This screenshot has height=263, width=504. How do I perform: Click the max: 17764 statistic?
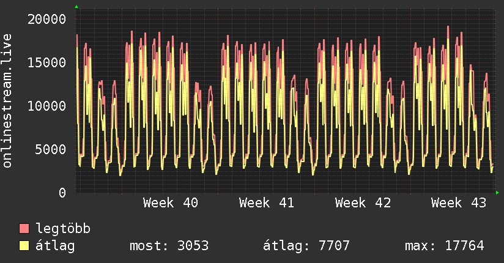point(444,246)
